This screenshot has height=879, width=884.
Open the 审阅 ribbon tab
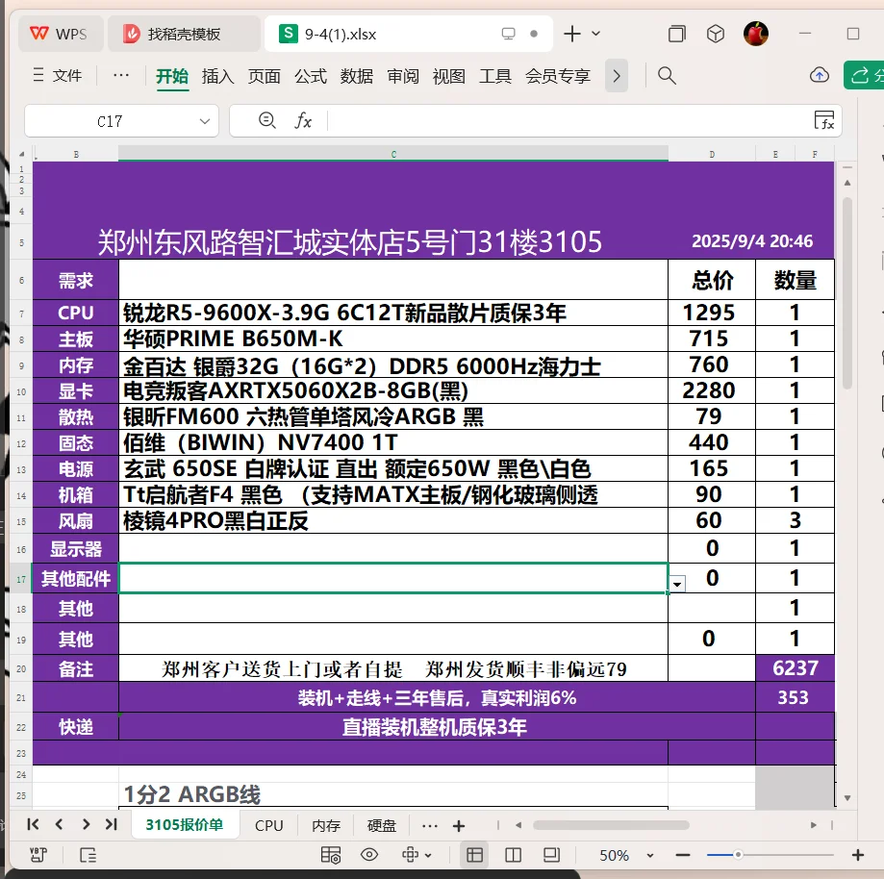[402, 76]
